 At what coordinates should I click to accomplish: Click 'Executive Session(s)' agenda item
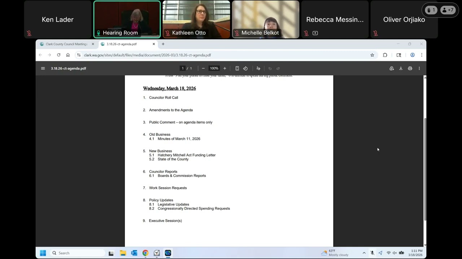pos(165,221)
